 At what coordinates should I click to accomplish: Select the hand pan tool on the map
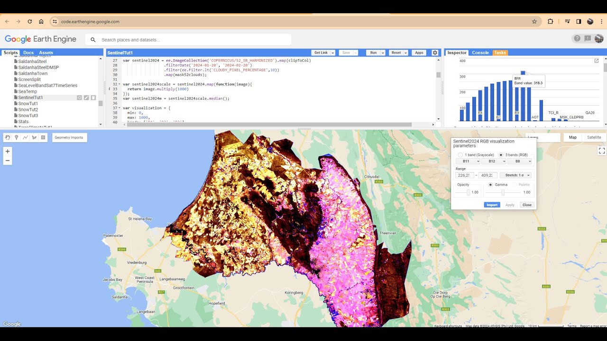(8, 137)
